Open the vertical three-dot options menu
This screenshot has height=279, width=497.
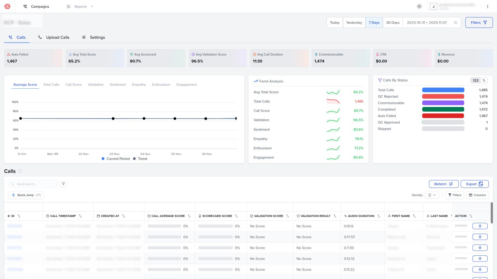pos(488,7)
